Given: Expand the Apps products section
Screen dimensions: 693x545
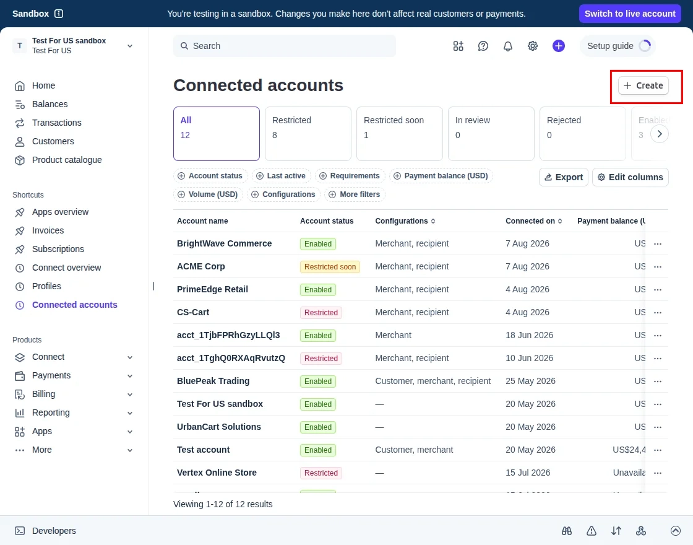Looking at the screenshot, I should pos(74,431).
